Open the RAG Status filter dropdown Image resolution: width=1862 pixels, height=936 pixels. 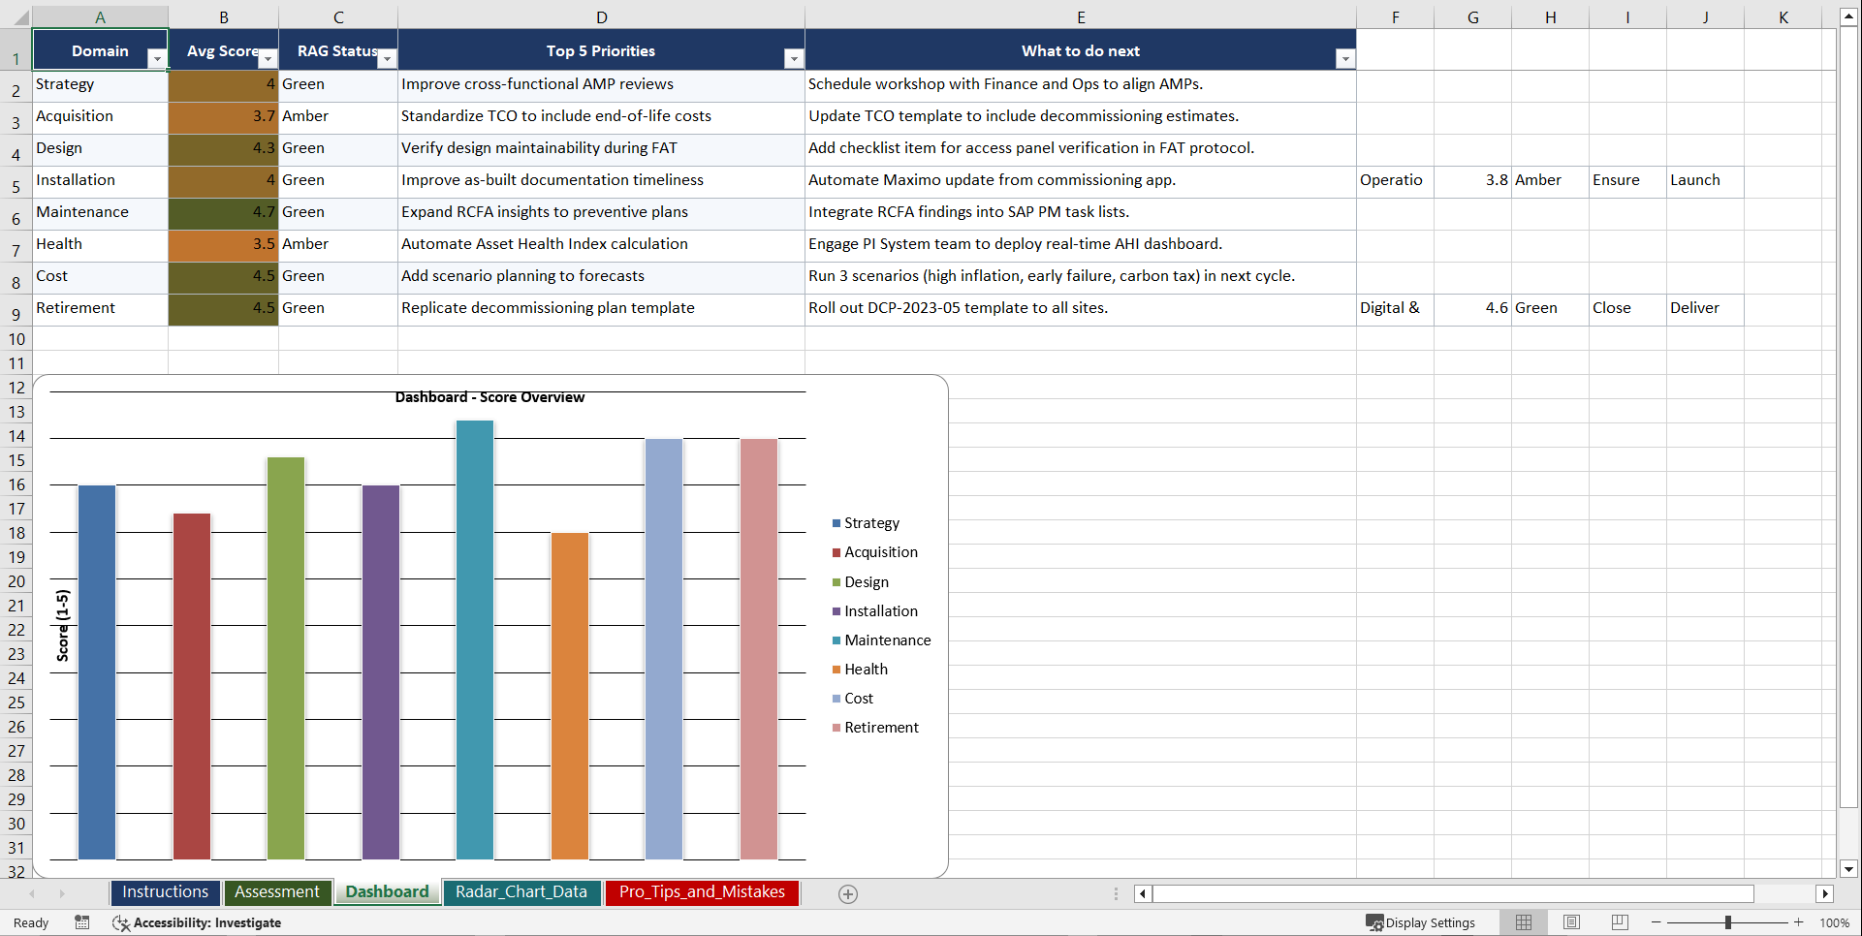coord(387,59)
